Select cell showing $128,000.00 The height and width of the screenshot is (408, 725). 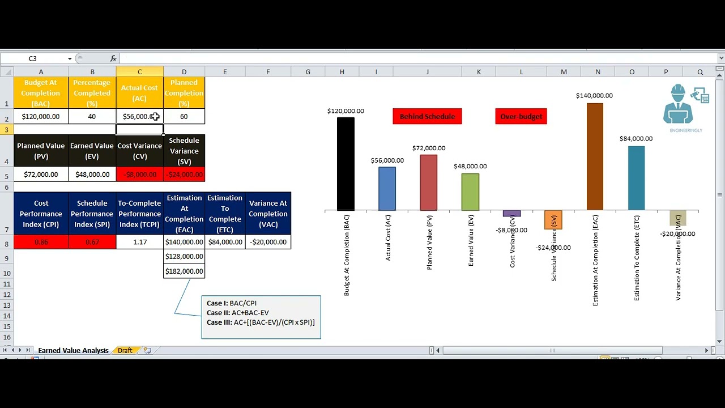click(x=184, y=257)
